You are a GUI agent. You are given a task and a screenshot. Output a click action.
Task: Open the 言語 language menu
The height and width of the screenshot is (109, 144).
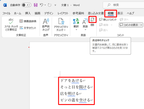coord(85,25)
